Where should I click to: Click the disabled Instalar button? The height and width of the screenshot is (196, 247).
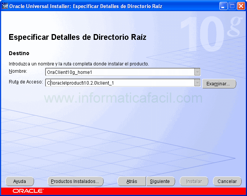[x=194, y=181]
